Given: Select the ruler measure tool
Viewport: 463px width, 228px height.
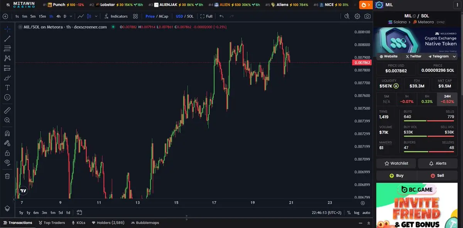Looking at the screenshot, I should click(7, 110).
